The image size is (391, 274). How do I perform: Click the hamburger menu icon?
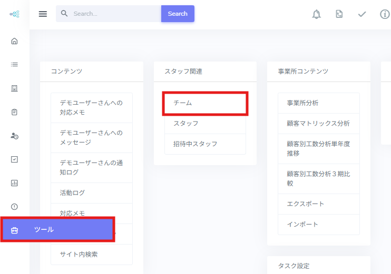click(43, 14)
